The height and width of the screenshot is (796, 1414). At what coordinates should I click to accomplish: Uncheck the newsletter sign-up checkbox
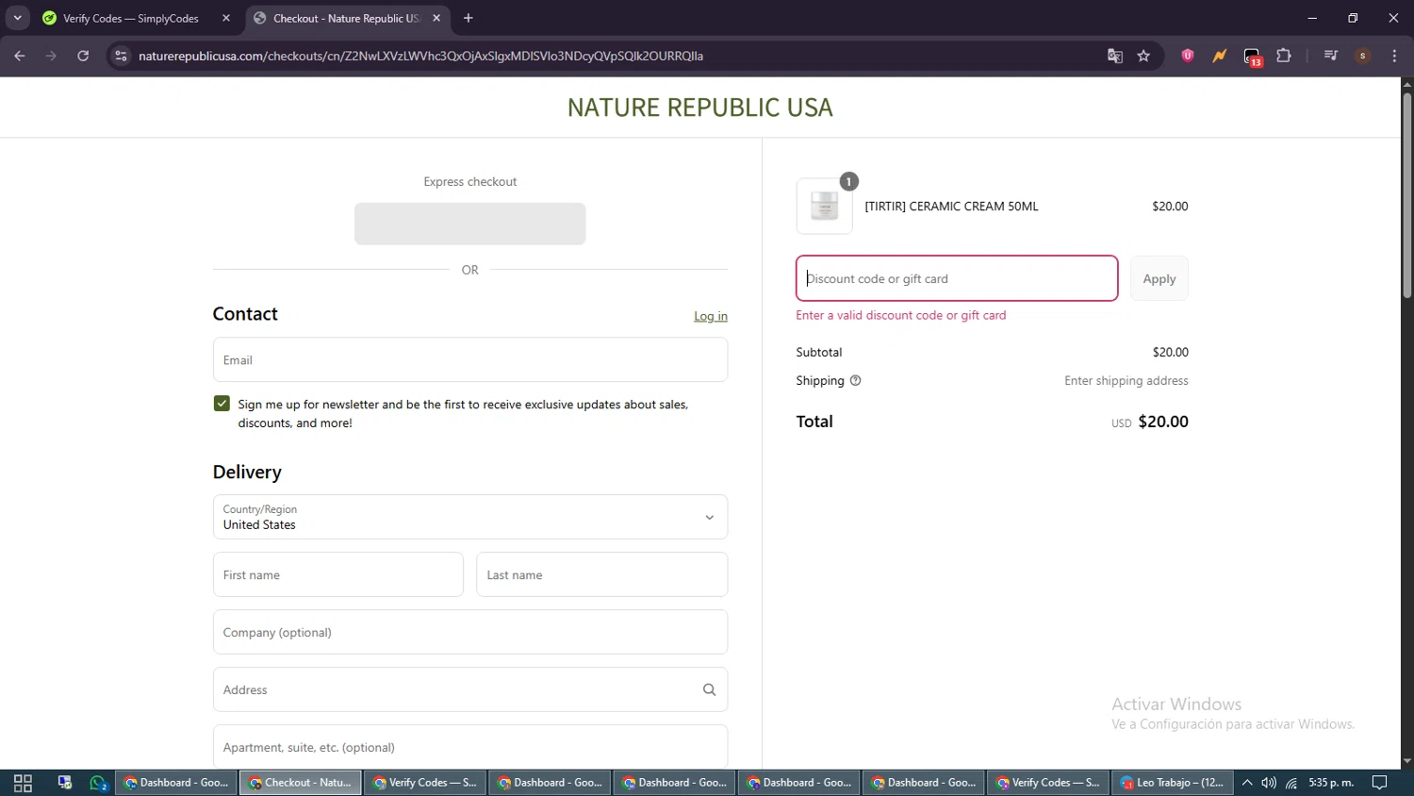pyautogui.click(x=222, y=404)
